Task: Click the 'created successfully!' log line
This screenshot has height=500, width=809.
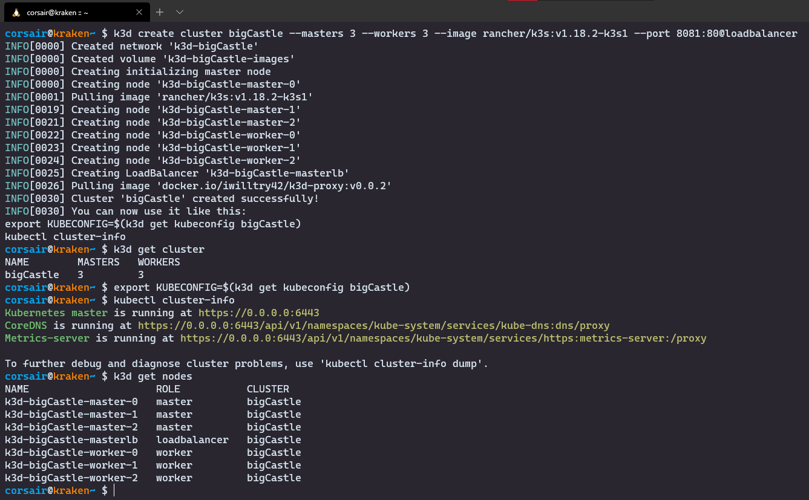Action: (195, 198)
